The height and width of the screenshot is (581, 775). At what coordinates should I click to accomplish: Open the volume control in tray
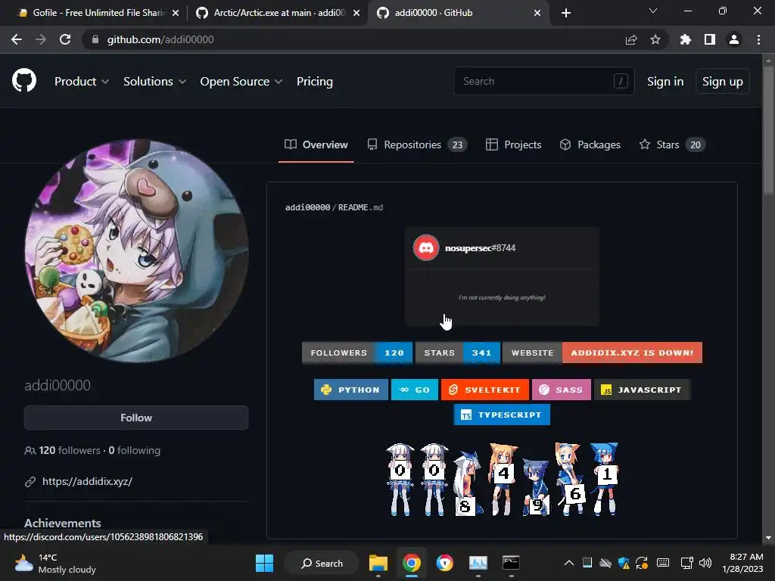[706, 563]
